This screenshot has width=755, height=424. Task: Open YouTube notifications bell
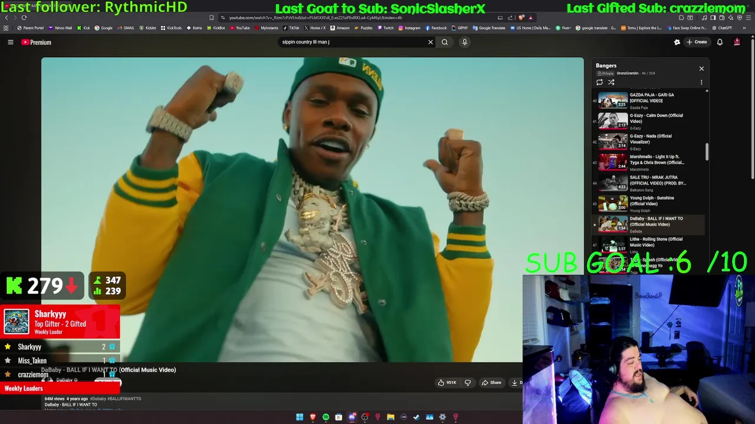pyautogui.click(x=720, y=42)
